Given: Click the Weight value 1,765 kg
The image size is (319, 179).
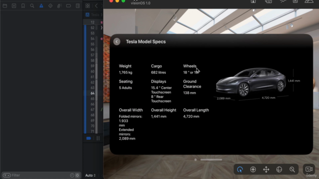Looking at the screenshot, I should pos(126,73).
